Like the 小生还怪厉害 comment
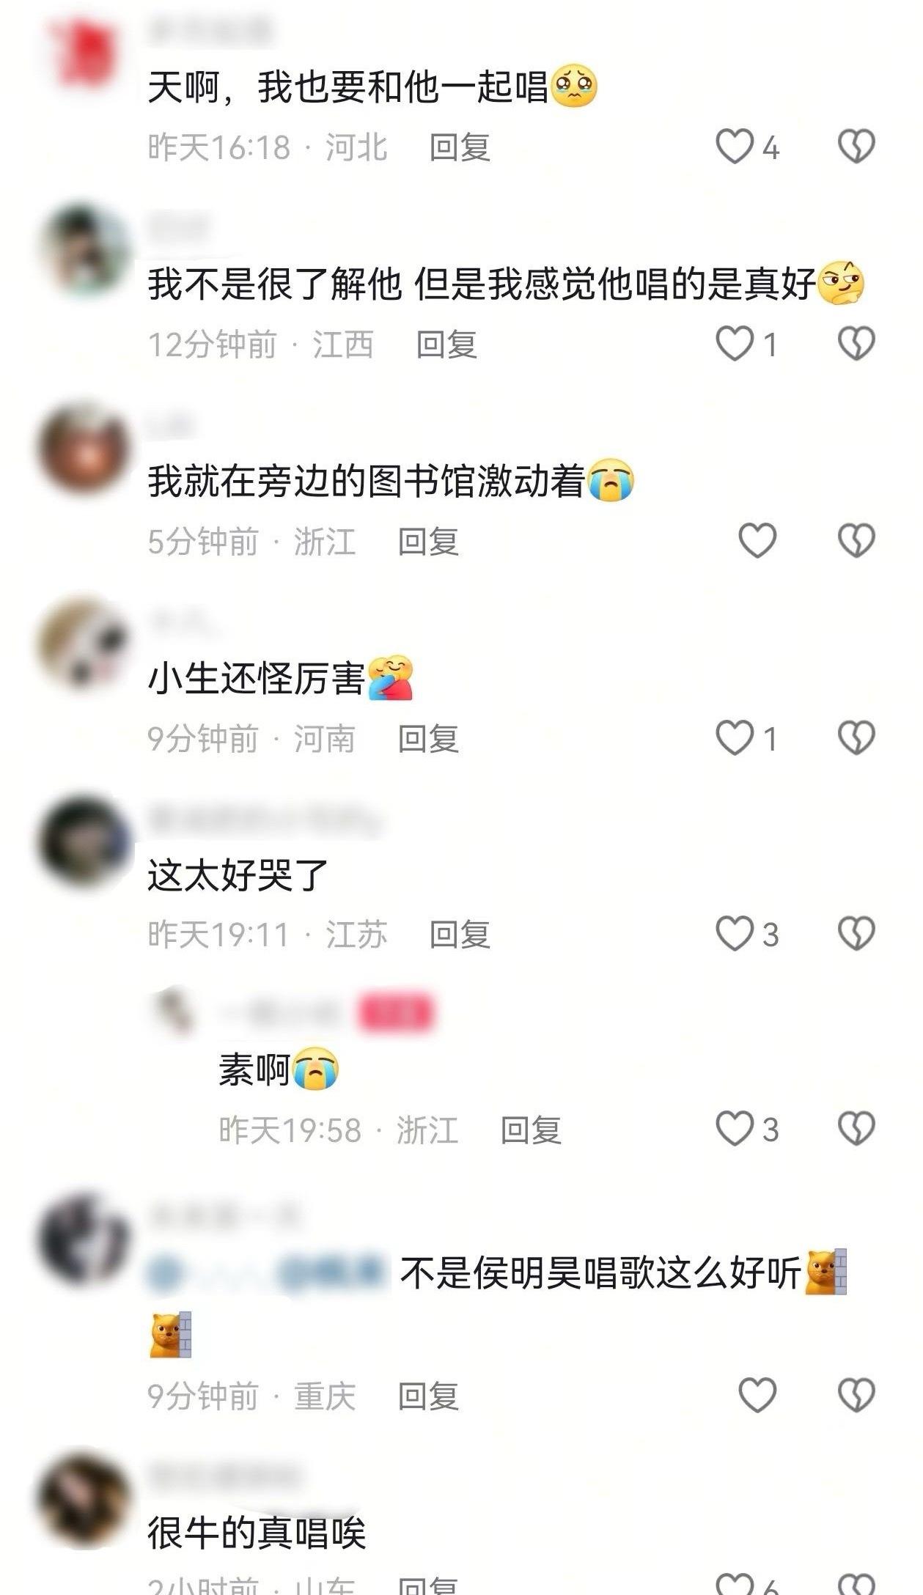This screenshot has height=1595, width=923. click(735, 737)
